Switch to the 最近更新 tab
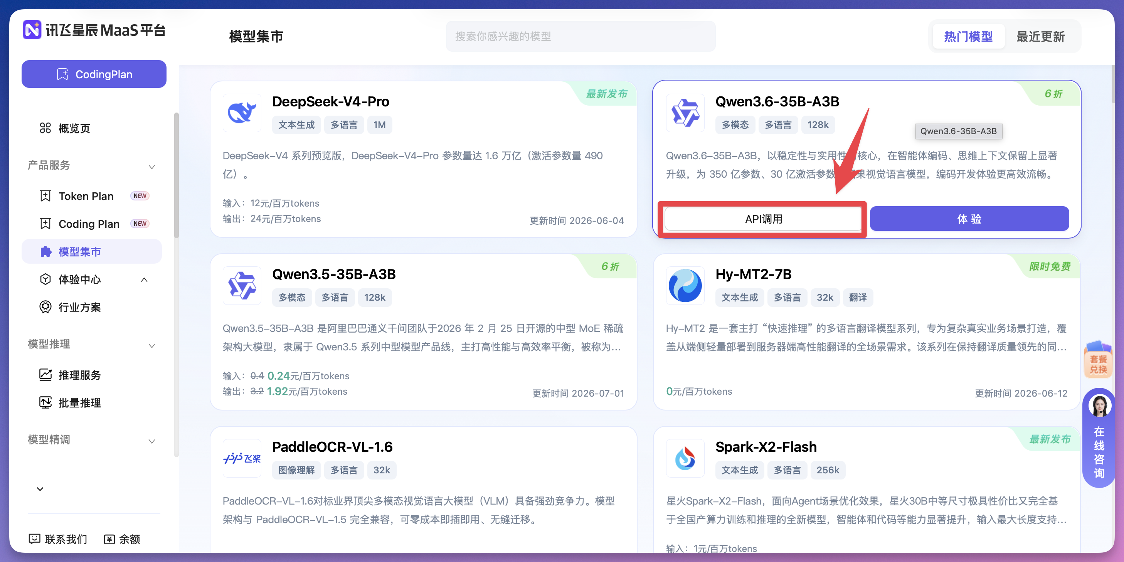Screen dimensions: 1124x562 1041,36
